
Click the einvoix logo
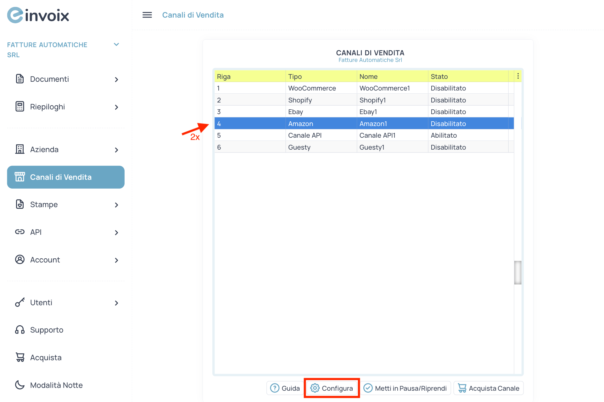(x=38, y=15)
